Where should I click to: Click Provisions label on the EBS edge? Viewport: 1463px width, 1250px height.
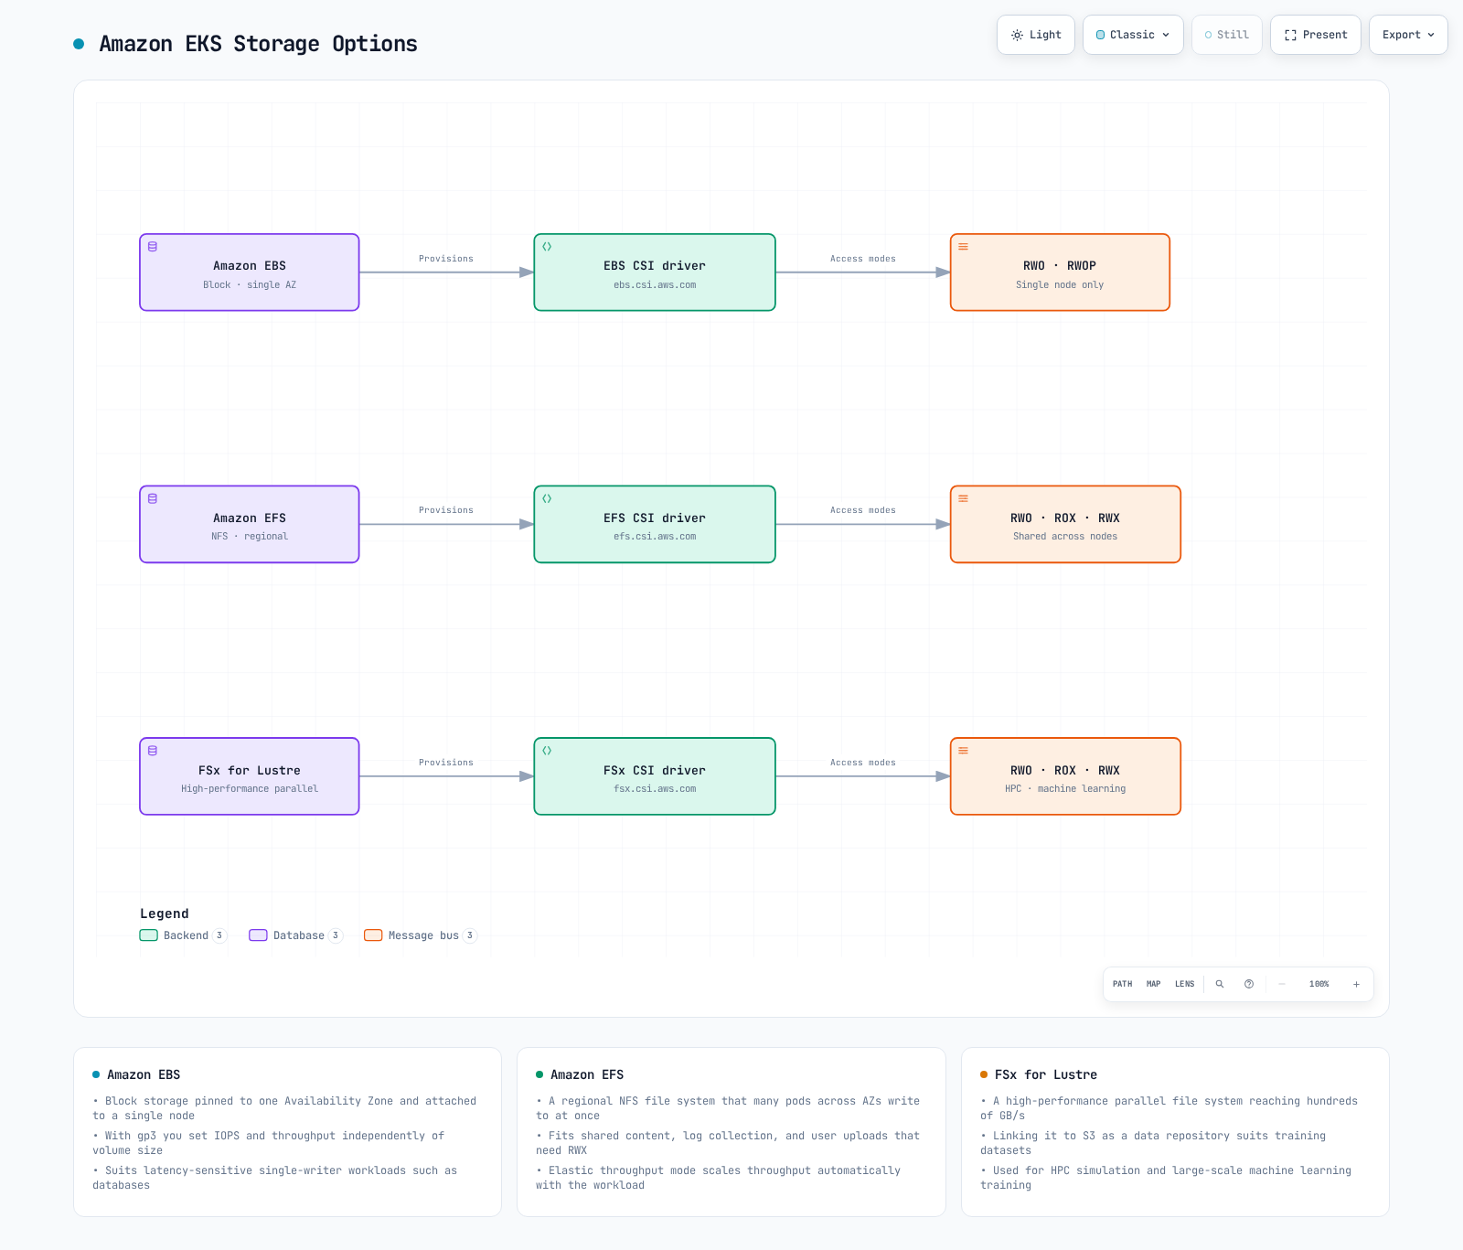click(446, 259)
